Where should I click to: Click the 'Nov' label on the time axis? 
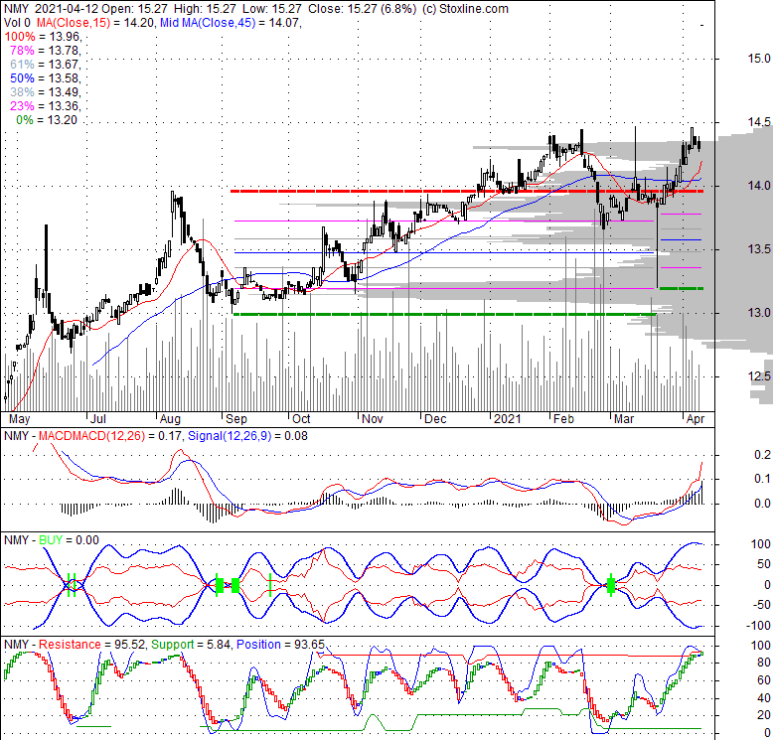tap(373, 419)
